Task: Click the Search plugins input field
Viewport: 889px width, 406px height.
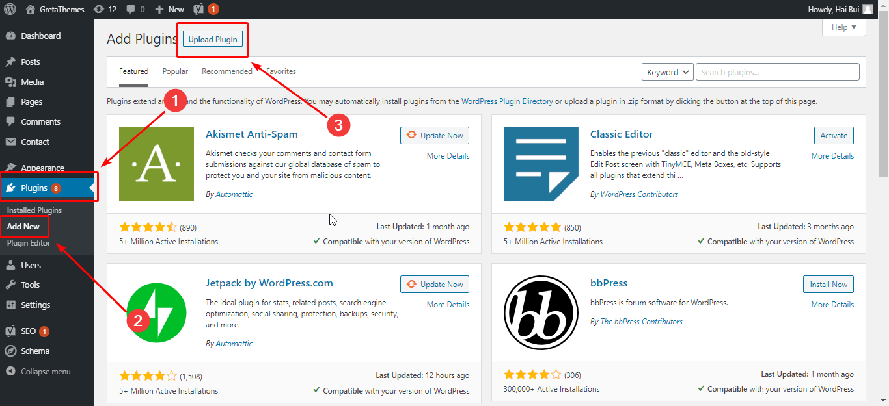Action: pyautogui.click(x=778, y=72)
